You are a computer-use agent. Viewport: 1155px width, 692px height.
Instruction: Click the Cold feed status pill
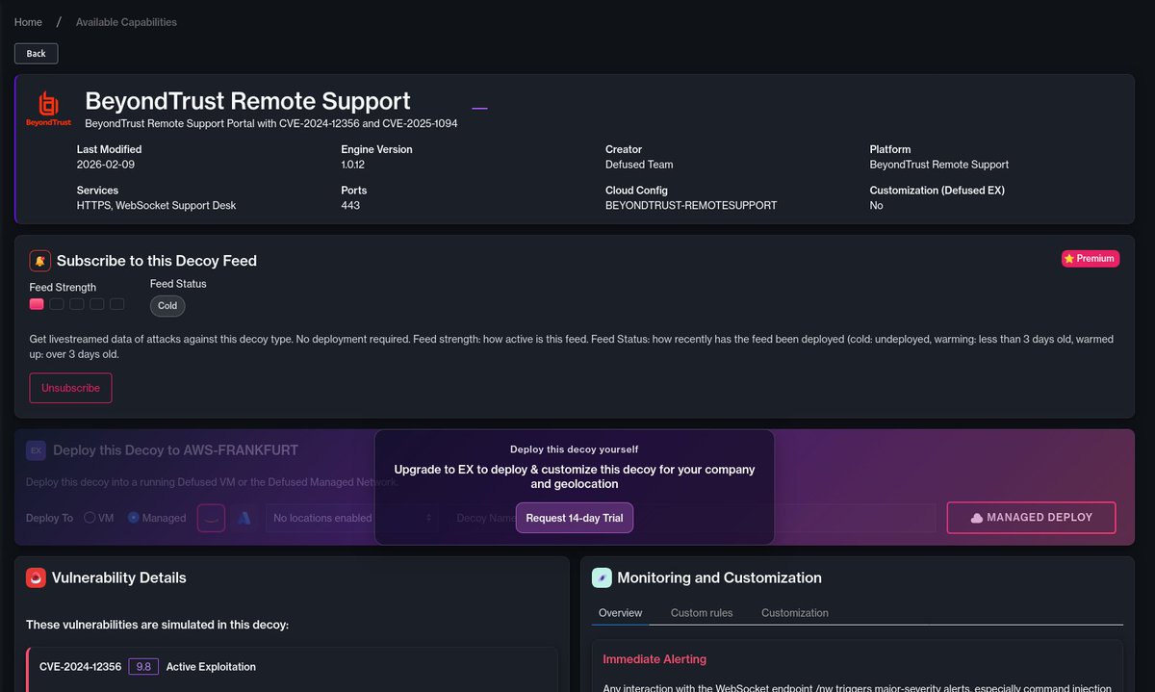[167, 305]
